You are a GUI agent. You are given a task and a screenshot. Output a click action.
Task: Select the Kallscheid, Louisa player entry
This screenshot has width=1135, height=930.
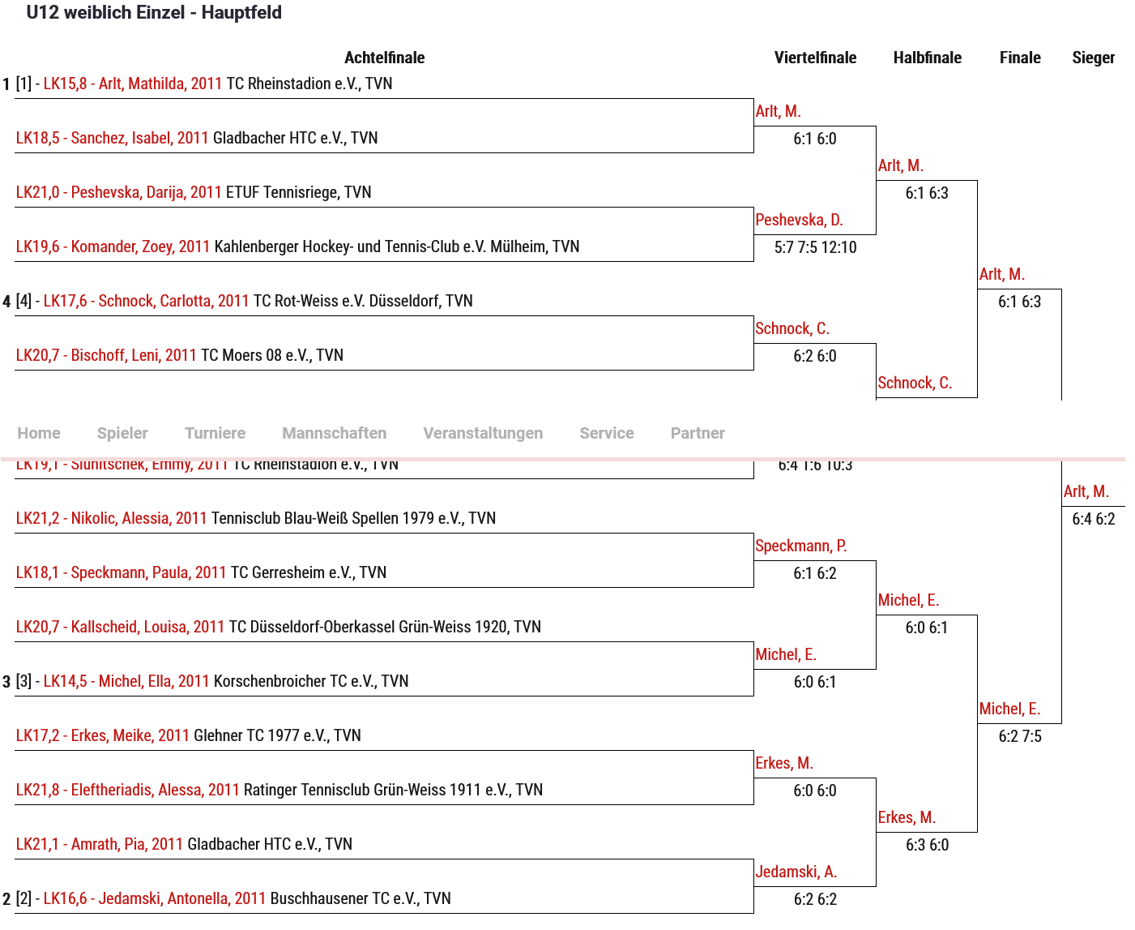click(x=120, y=627)
